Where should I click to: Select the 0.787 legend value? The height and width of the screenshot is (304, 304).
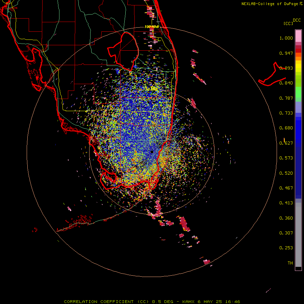286,98
